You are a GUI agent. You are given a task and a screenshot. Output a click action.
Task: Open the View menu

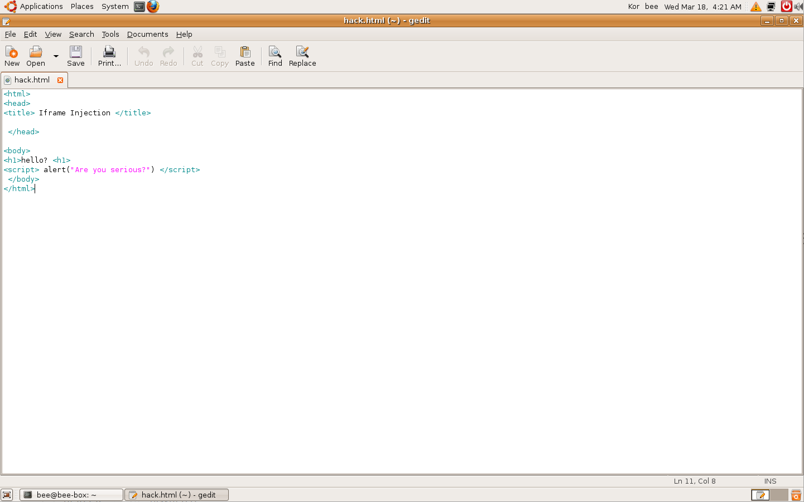pyautogui.click(x=53, y=34)
